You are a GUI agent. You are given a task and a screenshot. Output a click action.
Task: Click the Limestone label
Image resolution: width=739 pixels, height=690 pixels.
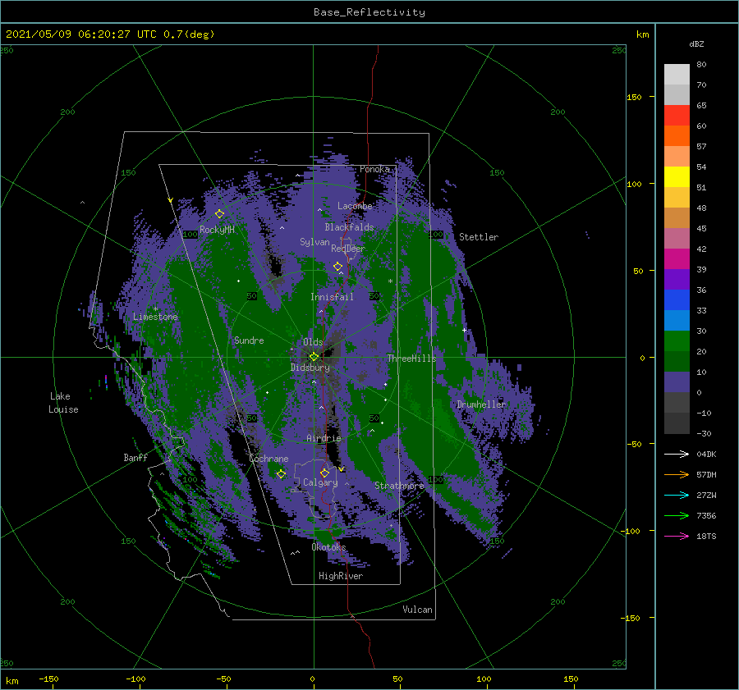point(155,317)
